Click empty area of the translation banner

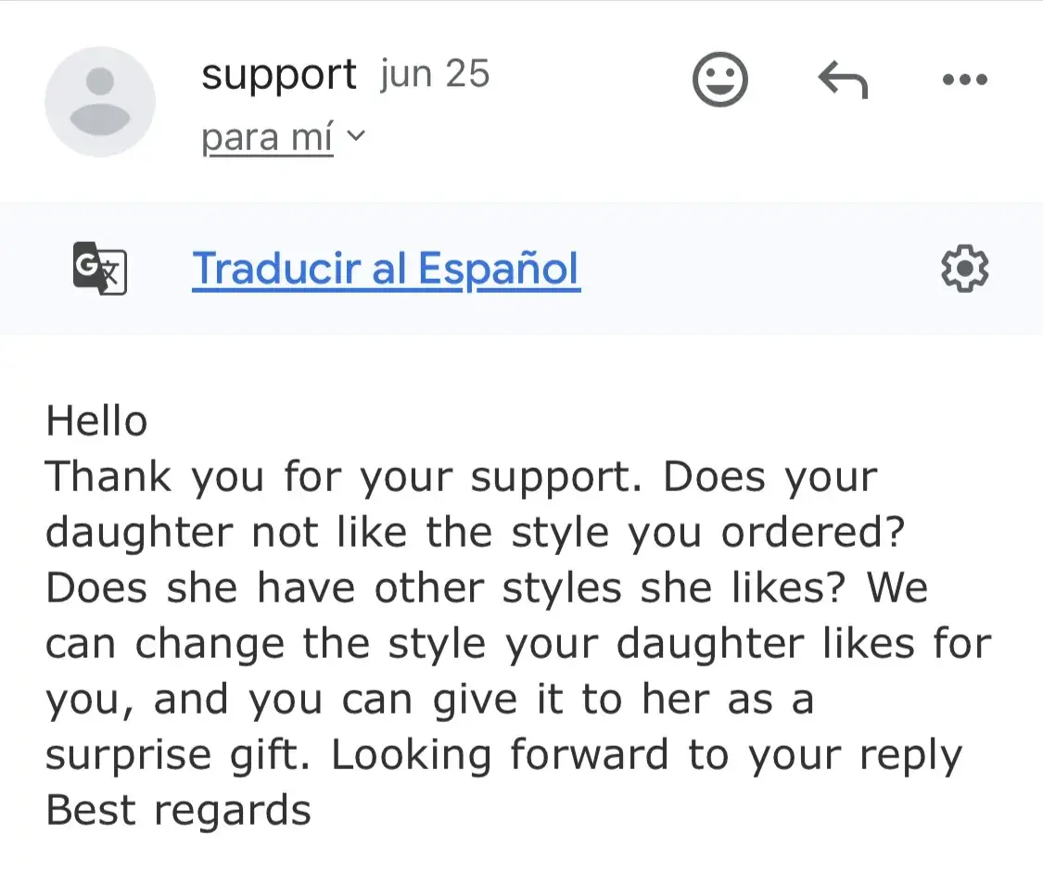click(760, 269)
